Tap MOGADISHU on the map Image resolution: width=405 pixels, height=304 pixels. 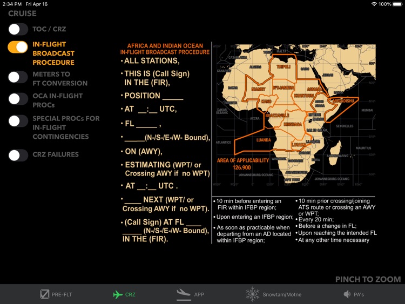(x=343, y=101)
